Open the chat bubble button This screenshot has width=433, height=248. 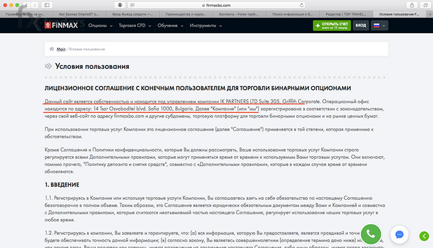[x=399, y=235]
